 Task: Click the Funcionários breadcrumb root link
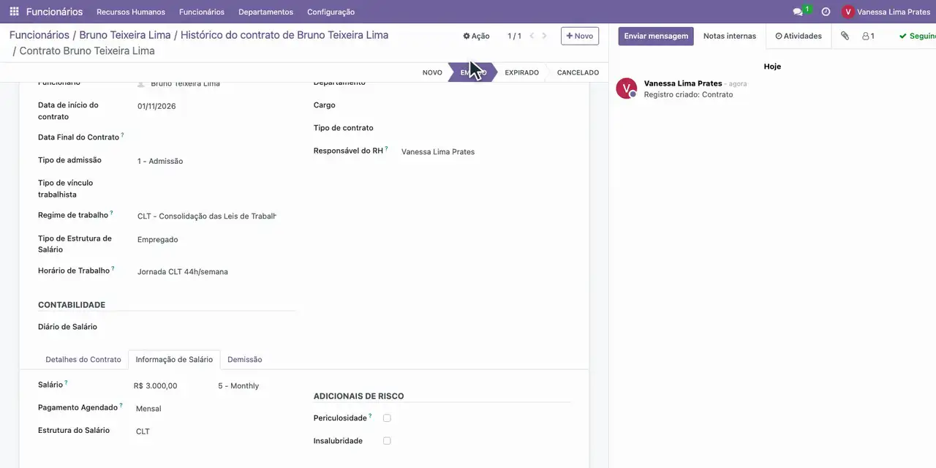pyautogui.click(x=39, y=35)
